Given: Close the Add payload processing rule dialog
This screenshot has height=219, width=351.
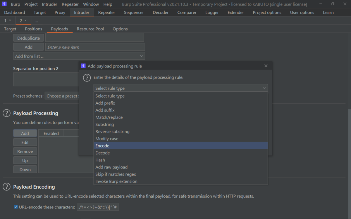Looking at the screenshot, I should (266, 66).
